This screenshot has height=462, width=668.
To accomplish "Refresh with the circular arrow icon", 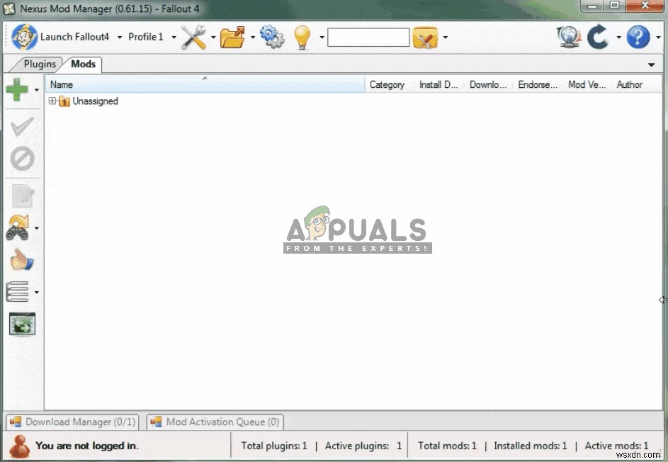I will coord(597,37).
